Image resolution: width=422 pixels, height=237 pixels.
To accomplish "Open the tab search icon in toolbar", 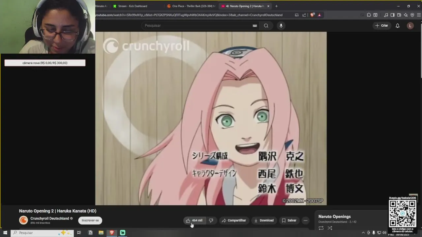I will (x=376, y=15).
